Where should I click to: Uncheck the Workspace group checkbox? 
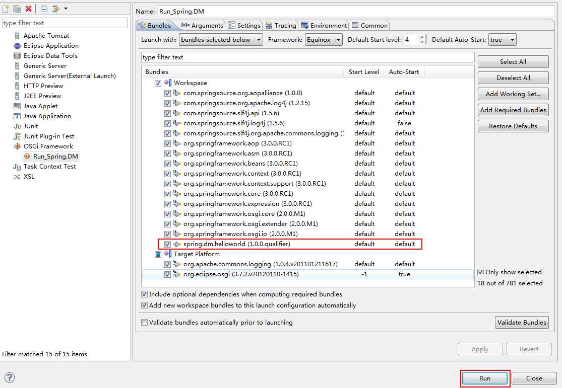(158, 83)
